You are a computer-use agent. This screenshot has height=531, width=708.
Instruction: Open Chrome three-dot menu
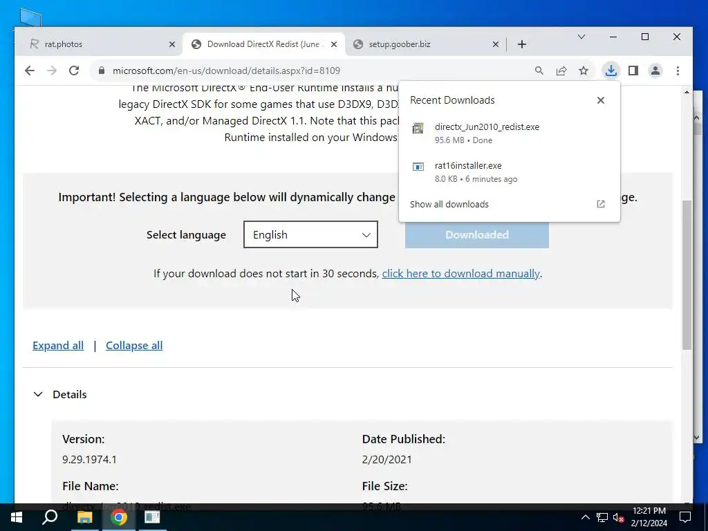[x=678, y=71]
